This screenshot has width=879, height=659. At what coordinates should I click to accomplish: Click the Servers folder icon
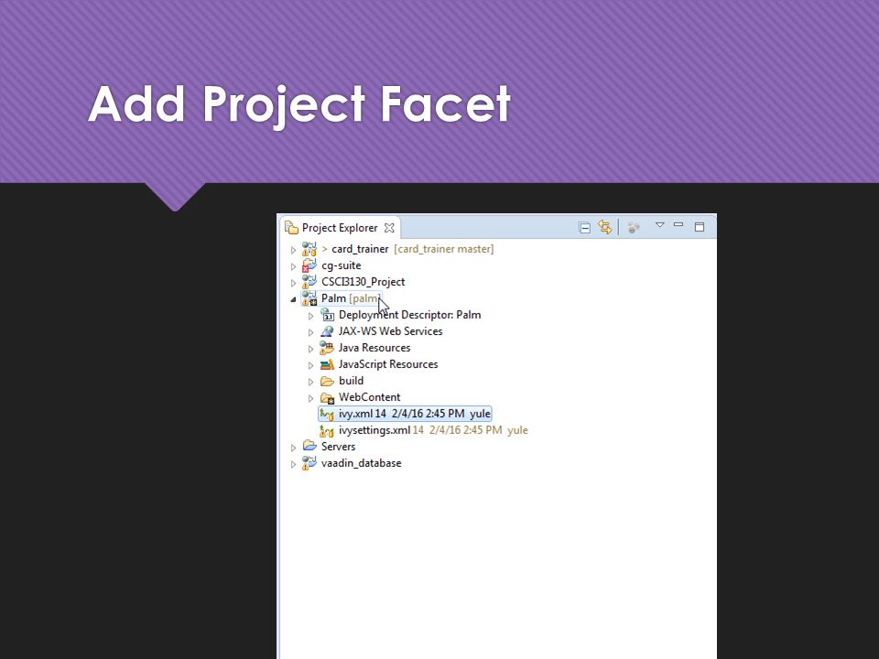309,446
